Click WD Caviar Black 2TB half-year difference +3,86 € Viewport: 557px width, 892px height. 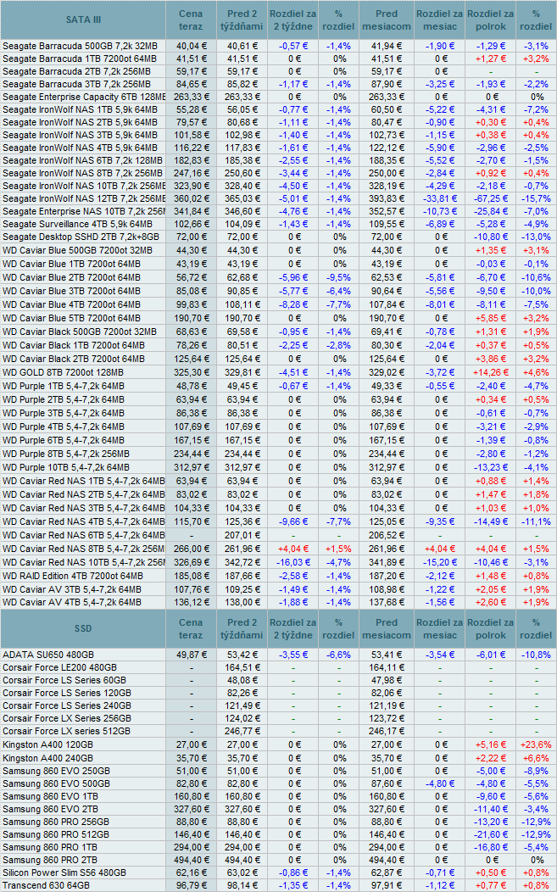point(490,360)
